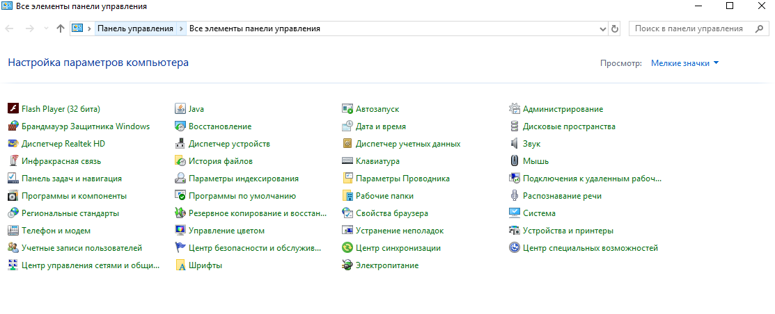Open the Управление цветом monitor icon

[x=180, y=231]
